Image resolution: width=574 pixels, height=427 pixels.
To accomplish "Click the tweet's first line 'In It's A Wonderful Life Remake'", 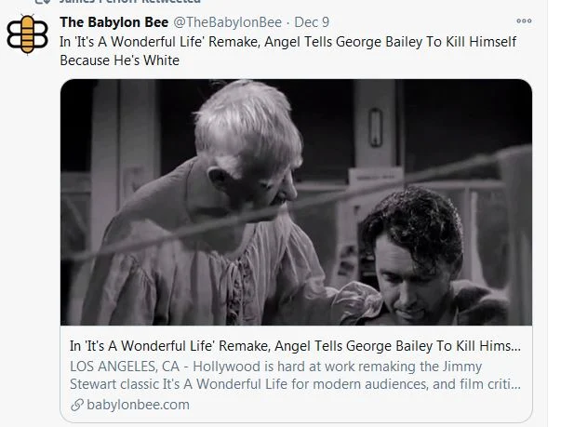I will click(287, 42).
